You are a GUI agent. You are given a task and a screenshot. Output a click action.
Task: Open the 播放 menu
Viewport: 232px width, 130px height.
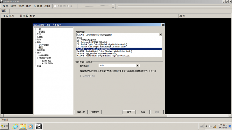point(29,6)
